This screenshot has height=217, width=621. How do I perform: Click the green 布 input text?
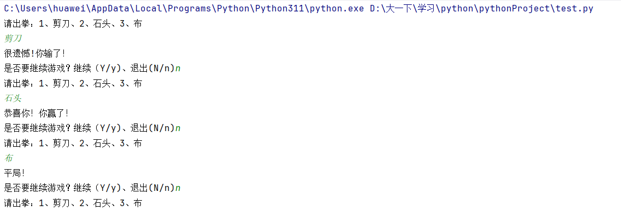(8, 158)
